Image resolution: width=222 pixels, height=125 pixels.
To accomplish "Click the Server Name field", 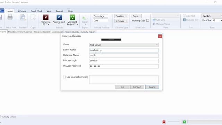I will (124, 50).
